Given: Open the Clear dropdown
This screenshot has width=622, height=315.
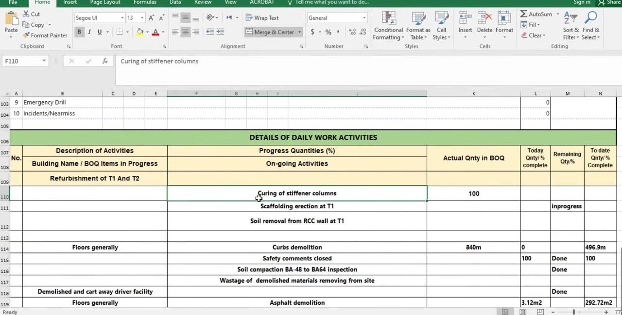Looking at the screenshot, I should [533, 35].
